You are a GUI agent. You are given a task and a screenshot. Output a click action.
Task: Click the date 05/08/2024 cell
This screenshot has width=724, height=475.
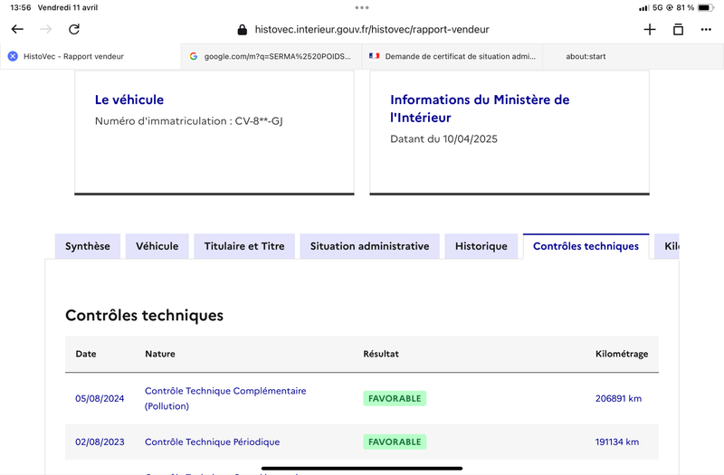click(x=100, y=398)
